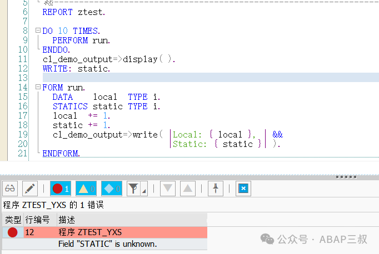The width and height of the screenshot is (379, 254).
Task: Go to next message with down arrow
Action: (168, 189)
